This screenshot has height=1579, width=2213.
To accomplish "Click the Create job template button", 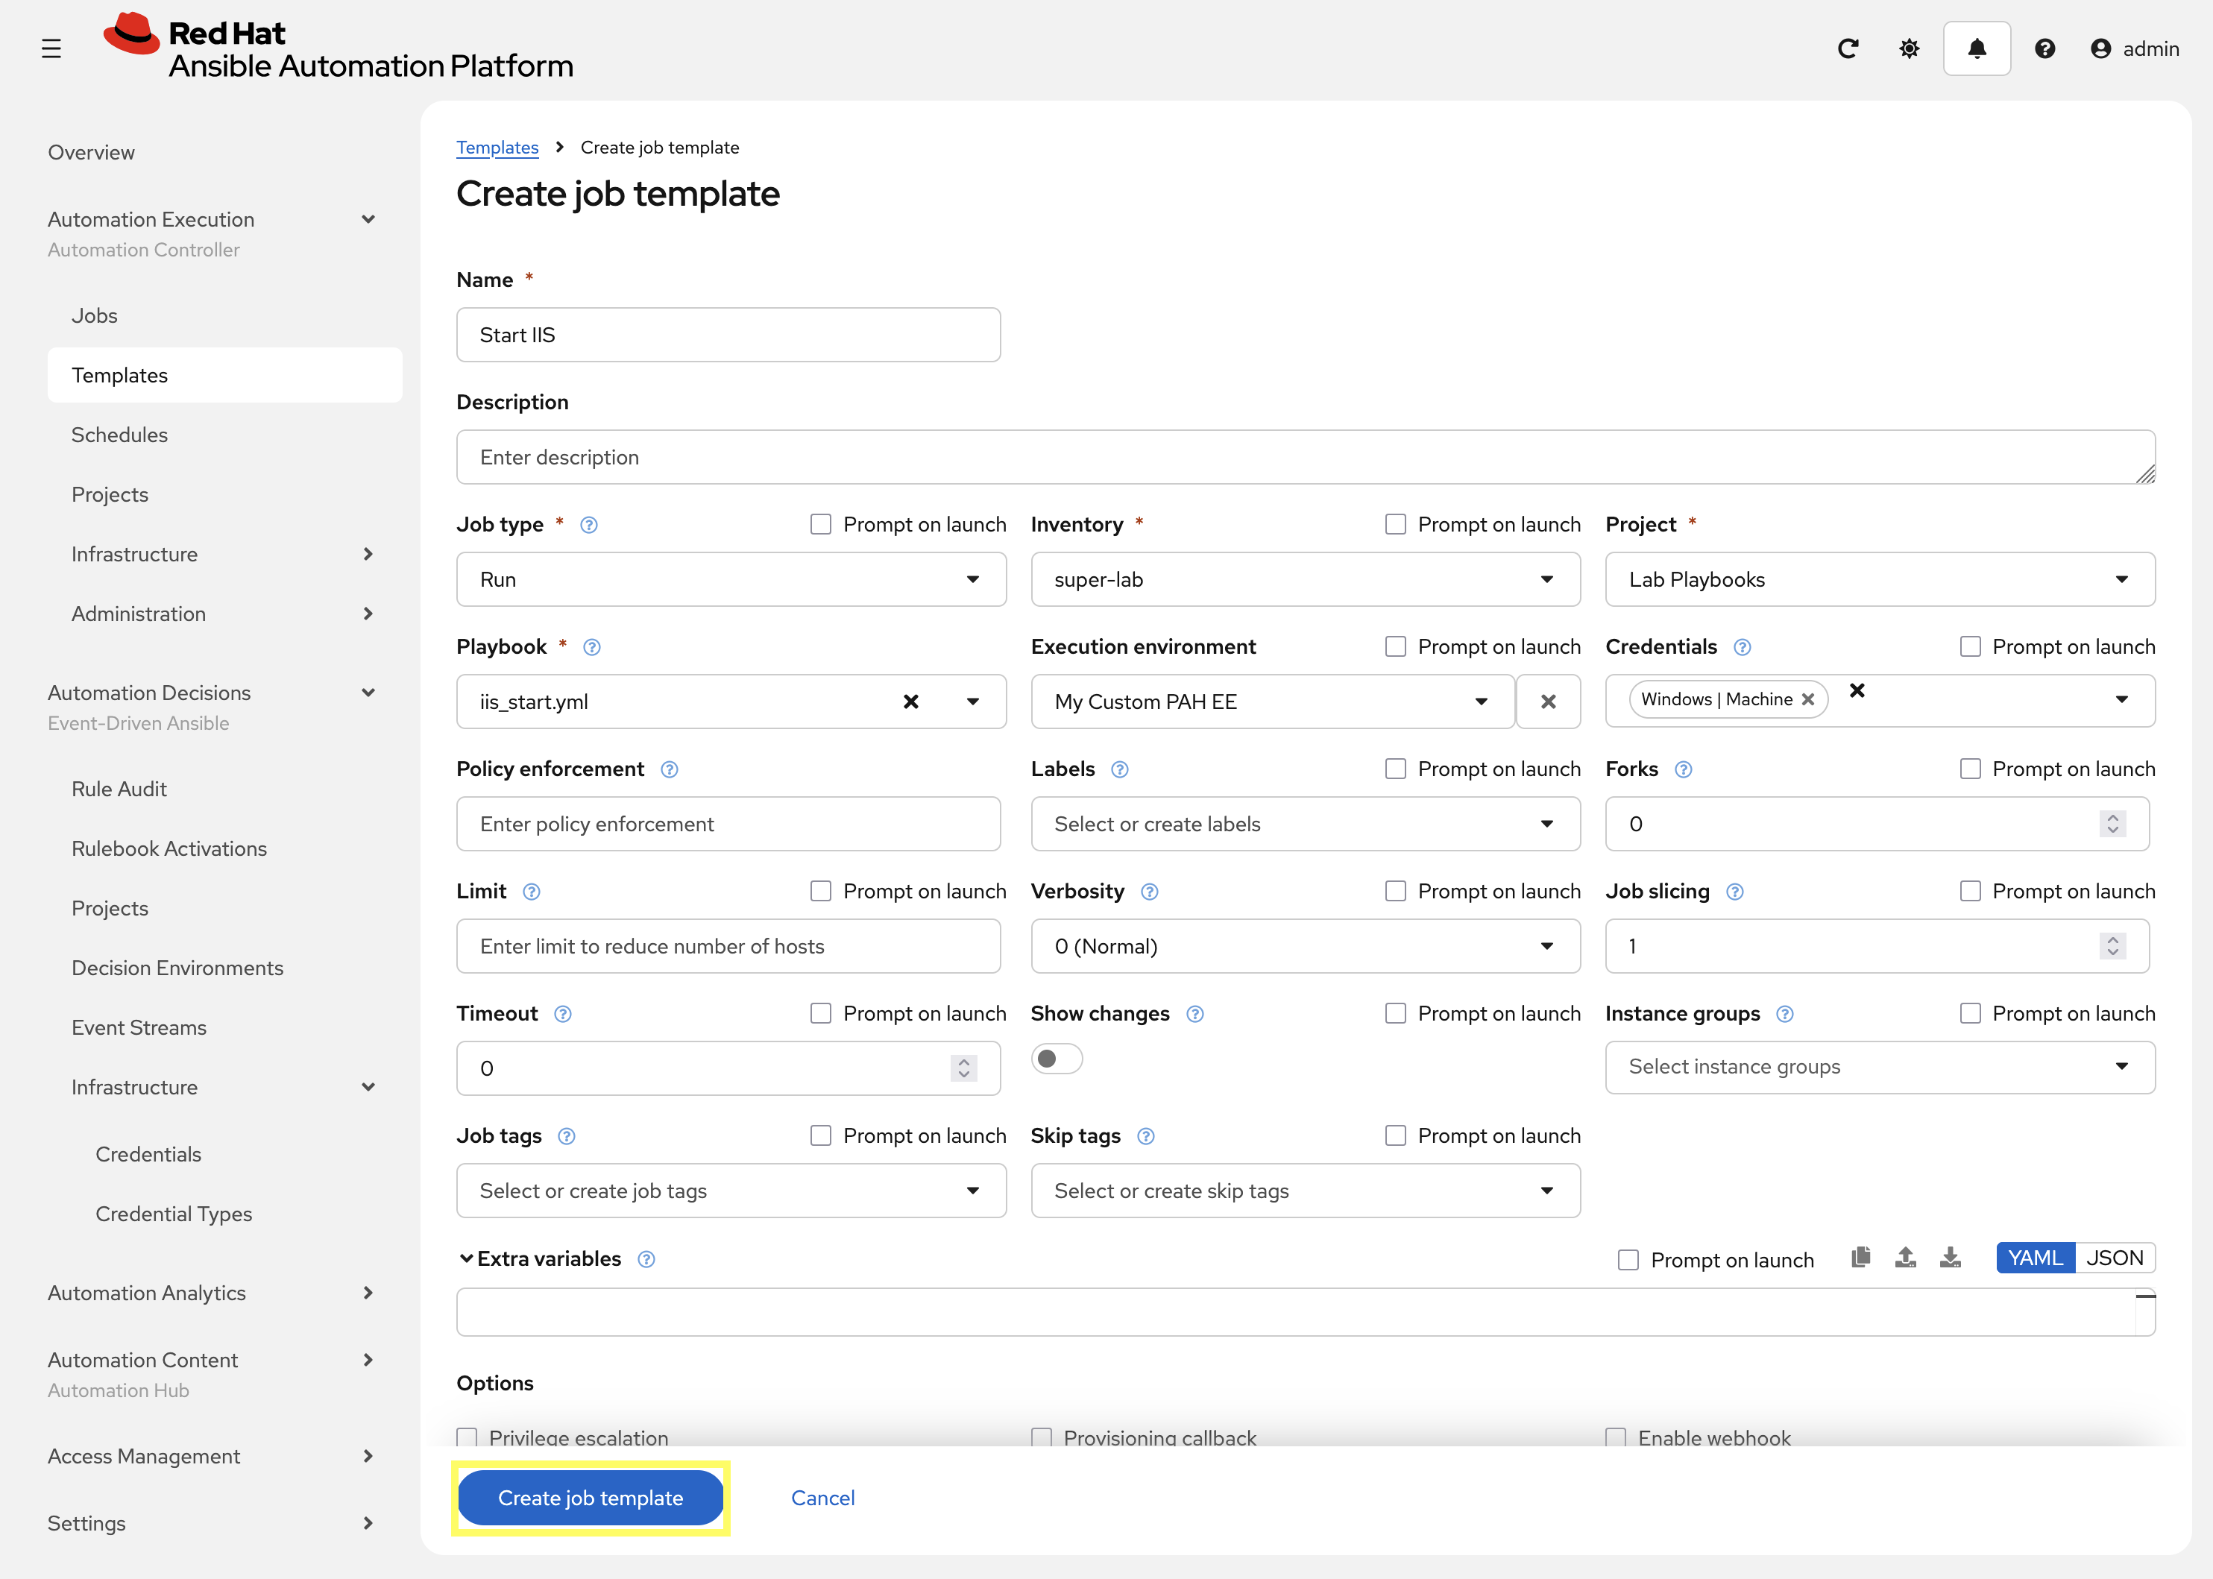I will pyautogui.click(x=589, y=1497).
